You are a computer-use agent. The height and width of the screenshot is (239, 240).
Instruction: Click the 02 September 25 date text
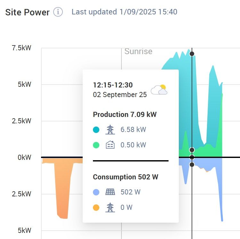pos(120,95)
